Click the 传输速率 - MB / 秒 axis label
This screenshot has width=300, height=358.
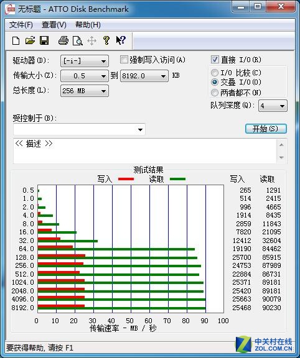(123, 328)
